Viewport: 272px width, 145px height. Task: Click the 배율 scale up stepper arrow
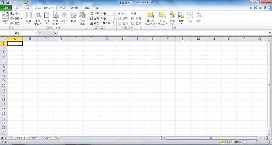(x=114, y=22)
